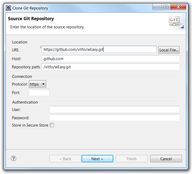Screen dimensions: 192x174
Task: Click the Host field showing github.com
Action: [111, 59]
